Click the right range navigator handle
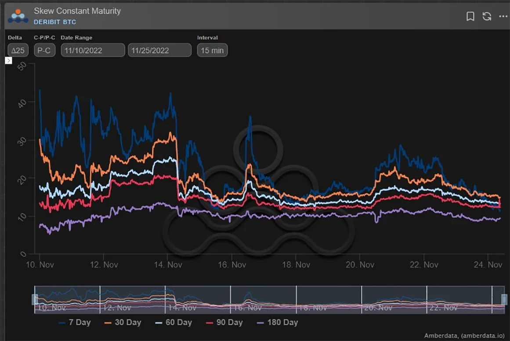The width and height of the screenshot is (510, 341). (504, 299)
